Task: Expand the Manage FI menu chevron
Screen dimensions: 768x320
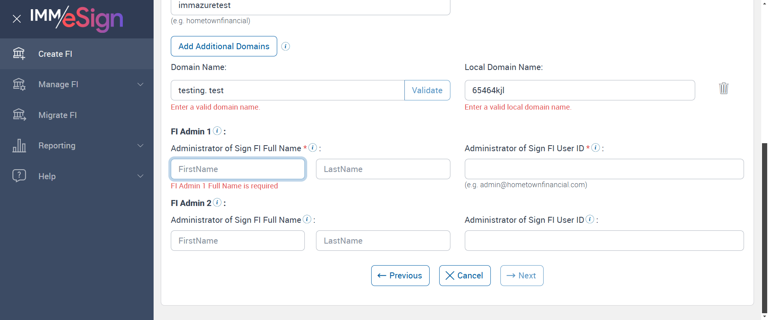Action: click(x=140, y=84)
